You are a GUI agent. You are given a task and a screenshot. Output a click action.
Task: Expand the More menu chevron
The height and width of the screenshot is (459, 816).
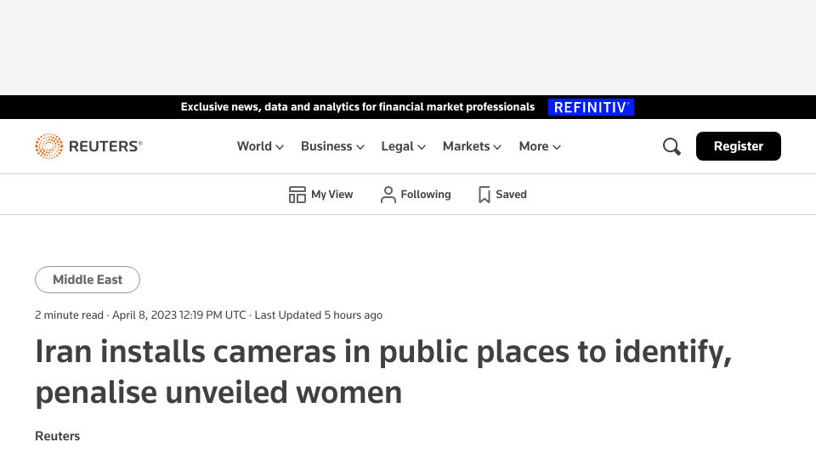pos(556,147)
